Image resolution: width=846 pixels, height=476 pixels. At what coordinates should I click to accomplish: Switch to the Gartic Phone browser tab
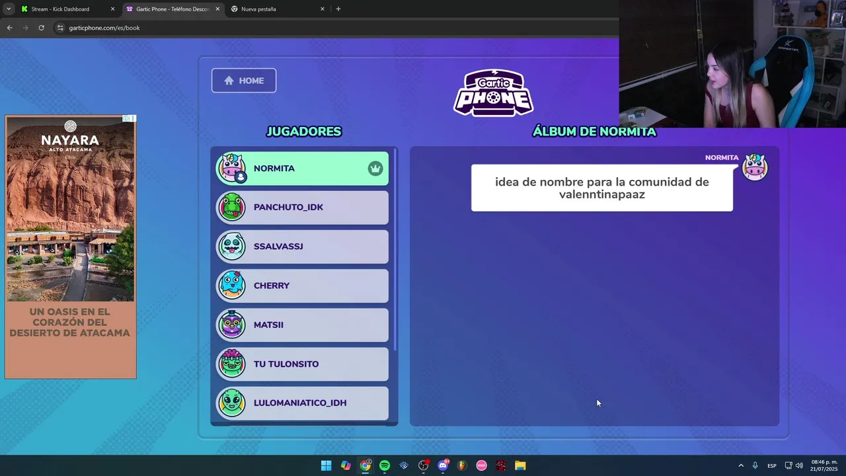pos(172,9)
